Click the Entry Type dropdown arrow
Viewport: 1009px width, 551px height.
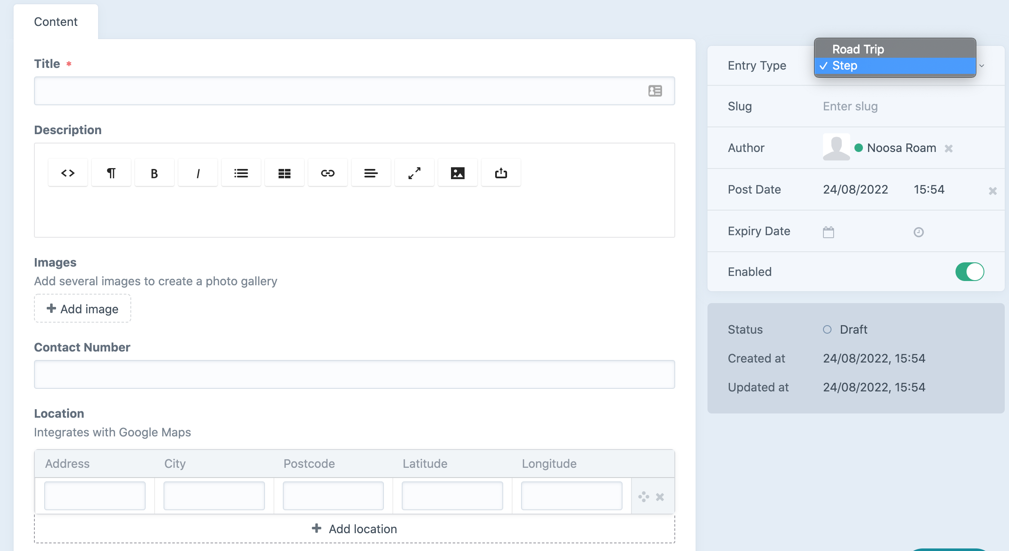pyautogui.click(x=982, y=66)
